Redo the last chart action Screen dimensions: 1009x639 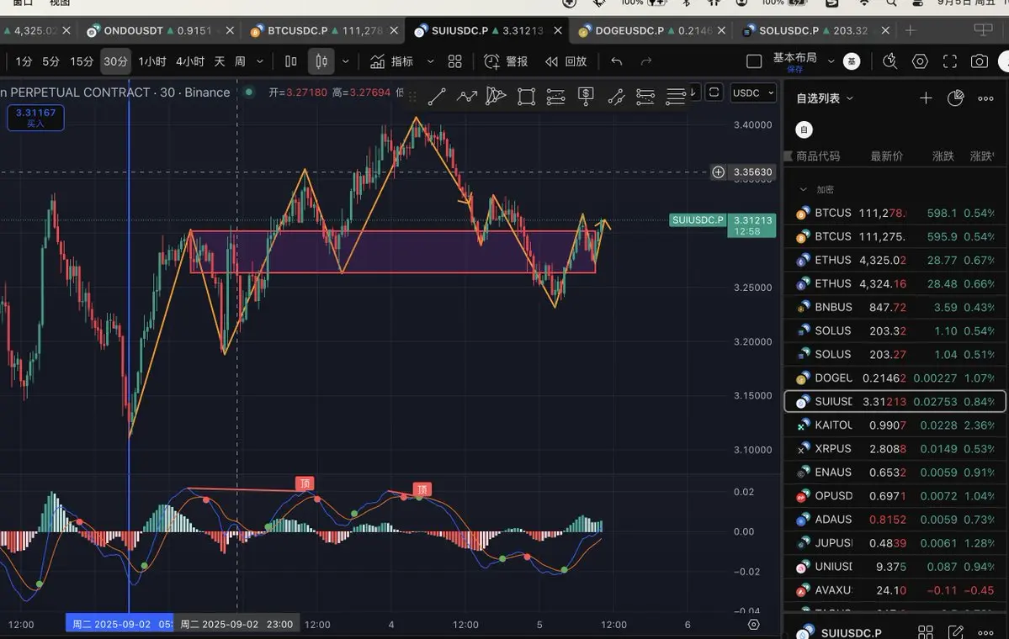646,61
